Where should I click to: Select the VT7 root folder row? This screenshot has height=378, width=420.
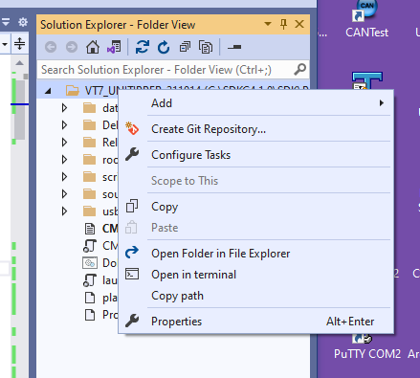(x=173, y=91)
